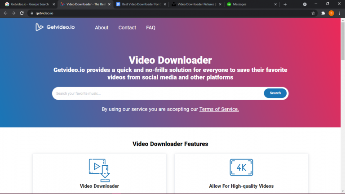345x194 pixels.
Task: Minimize the Chrome window
Action: 316,4
